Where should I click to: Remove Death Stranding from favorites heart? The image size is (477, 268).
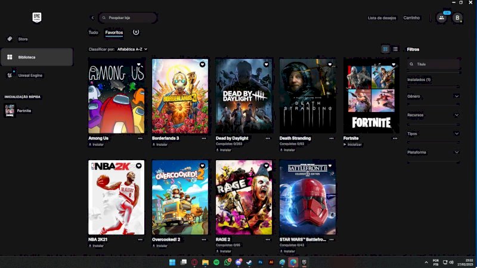tap(330, 64)
